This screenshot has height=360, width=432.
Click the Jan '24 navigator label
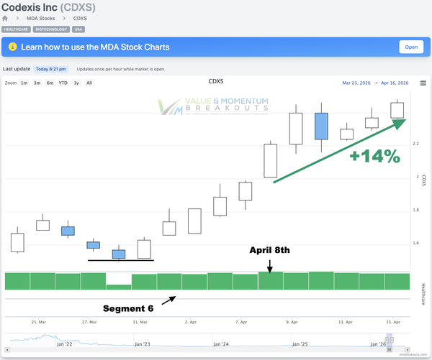(221, 344)
